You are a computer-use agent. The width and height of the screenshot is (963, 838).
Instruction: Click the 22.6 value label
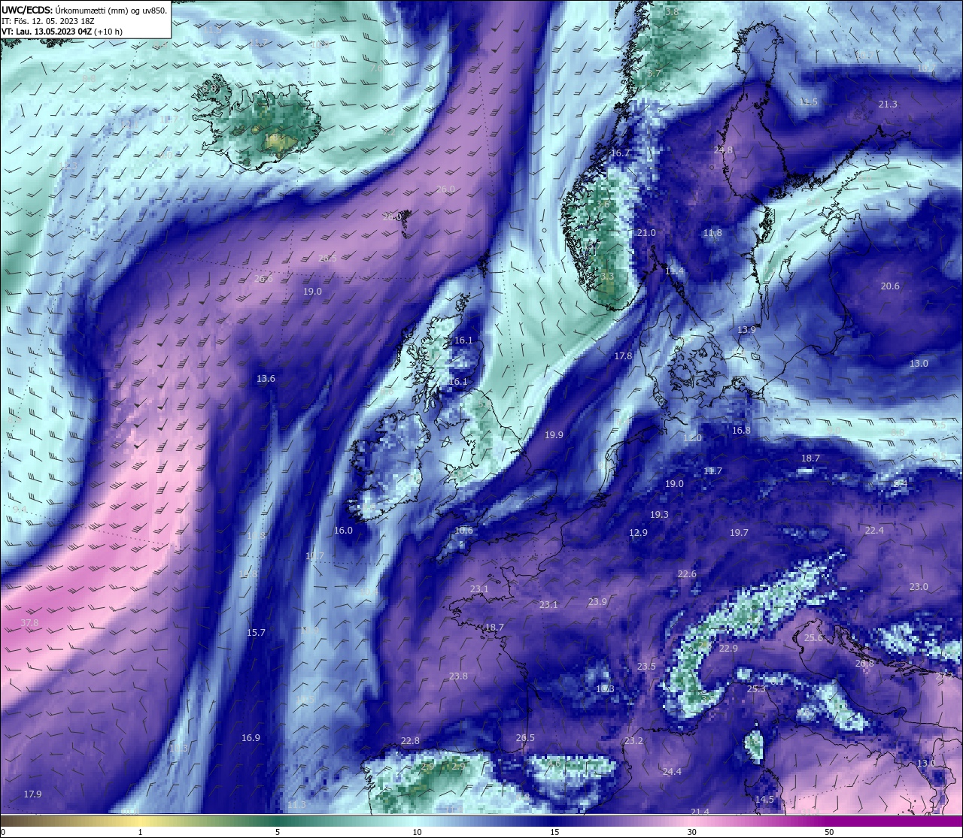687,573
